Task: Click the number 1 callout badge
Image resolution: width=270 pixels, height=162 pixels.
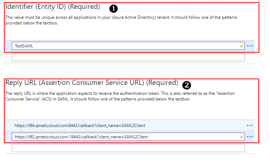Action: [x=113, y=8]
